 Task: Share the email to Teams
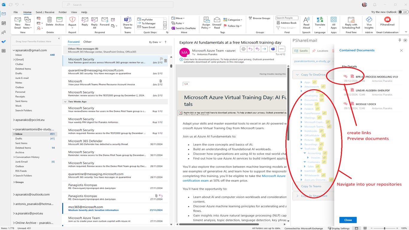[128, 23]
